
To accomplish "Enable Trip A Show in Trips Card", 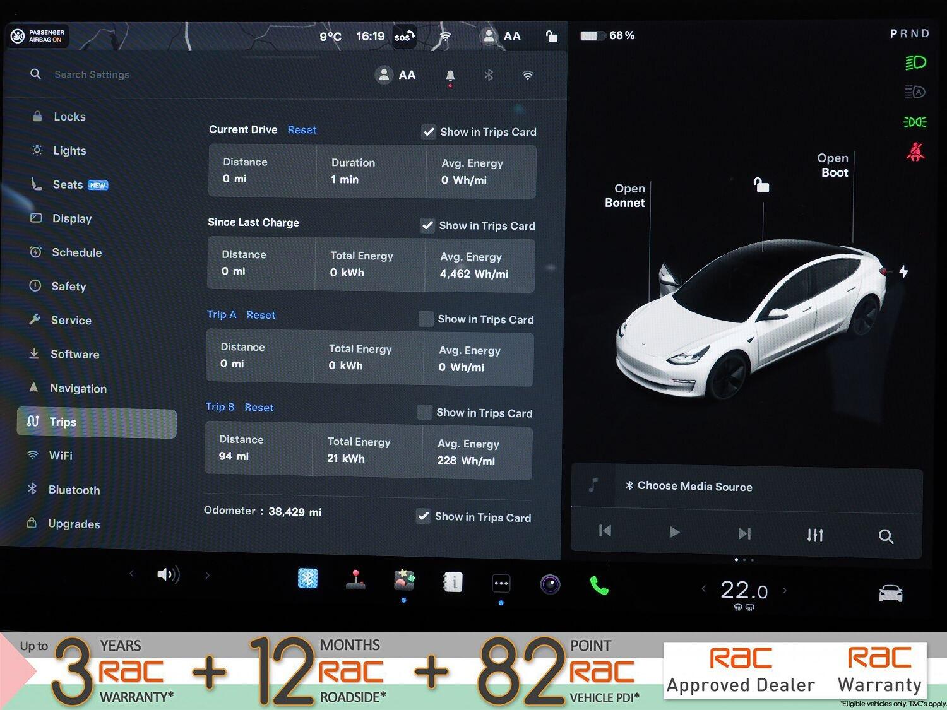I will tap(426, 319).
